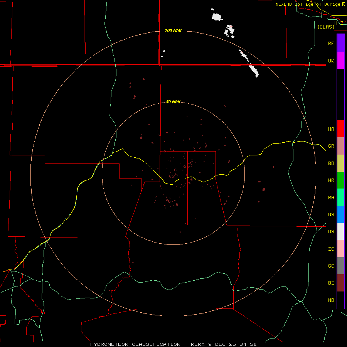The image size is (347, 347).
Task: Click the RF legend label
Action: pyautogui.click(x=331, y=43)
